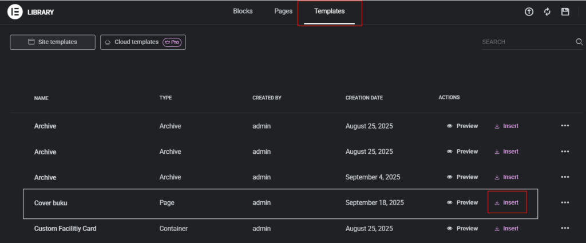
Task: Click the save template disk icon
Action: pos(565,12)
